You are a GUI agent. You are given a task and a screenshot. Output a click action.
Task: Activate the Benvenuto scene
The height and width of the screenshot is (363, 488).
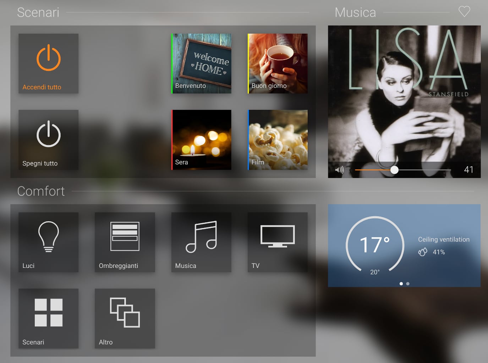(201, 63)
